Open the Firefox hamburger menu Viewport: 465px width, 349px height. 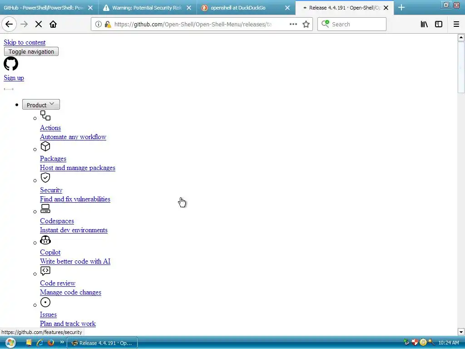(x=456, y=25)
